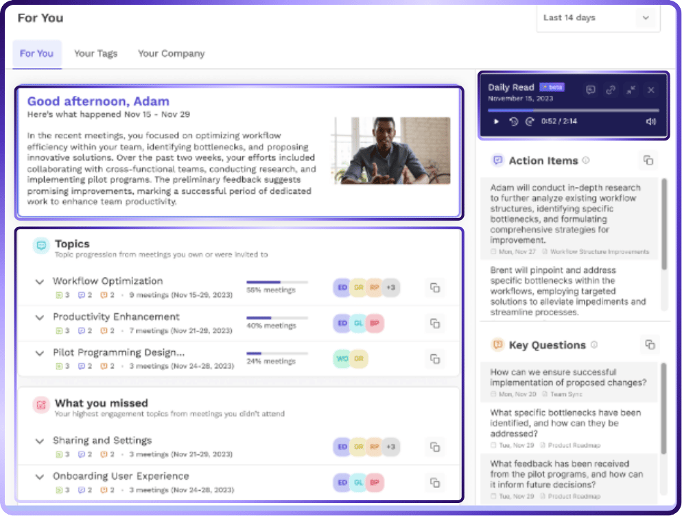Expand the Onboarding User Experience topic
The height and width of the screenshot is (516, 682).
tap(40, 477)
